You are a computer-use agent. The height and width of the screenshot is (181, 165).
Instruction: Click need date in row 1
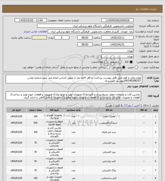click(16, 116)
